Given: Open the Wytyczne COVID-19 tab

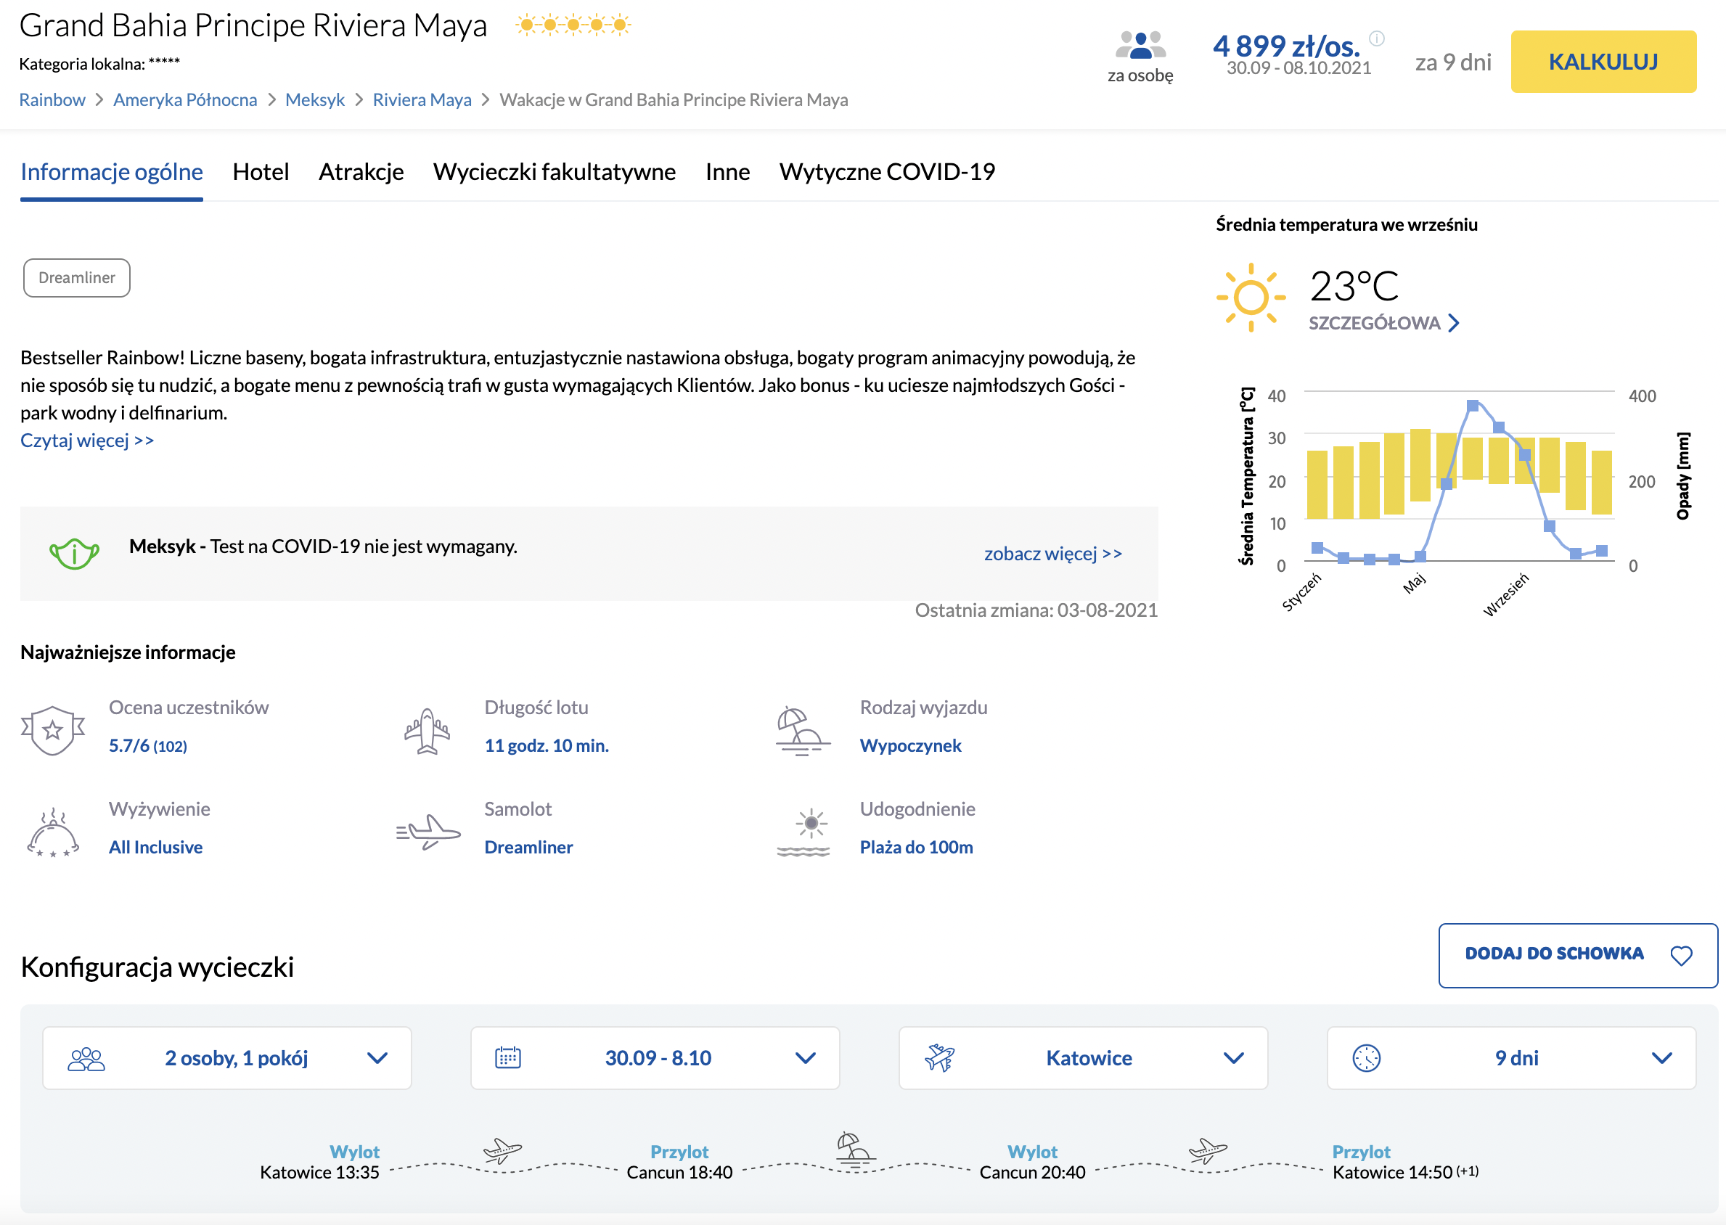Looking at the screenshot, I should 887,172.
